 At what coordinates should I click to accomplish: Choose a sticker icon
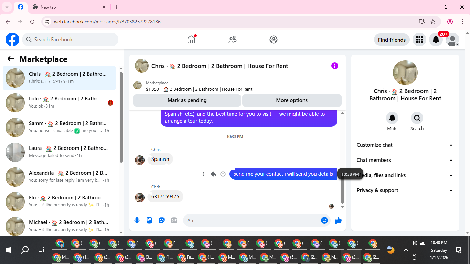pos(162,220)
